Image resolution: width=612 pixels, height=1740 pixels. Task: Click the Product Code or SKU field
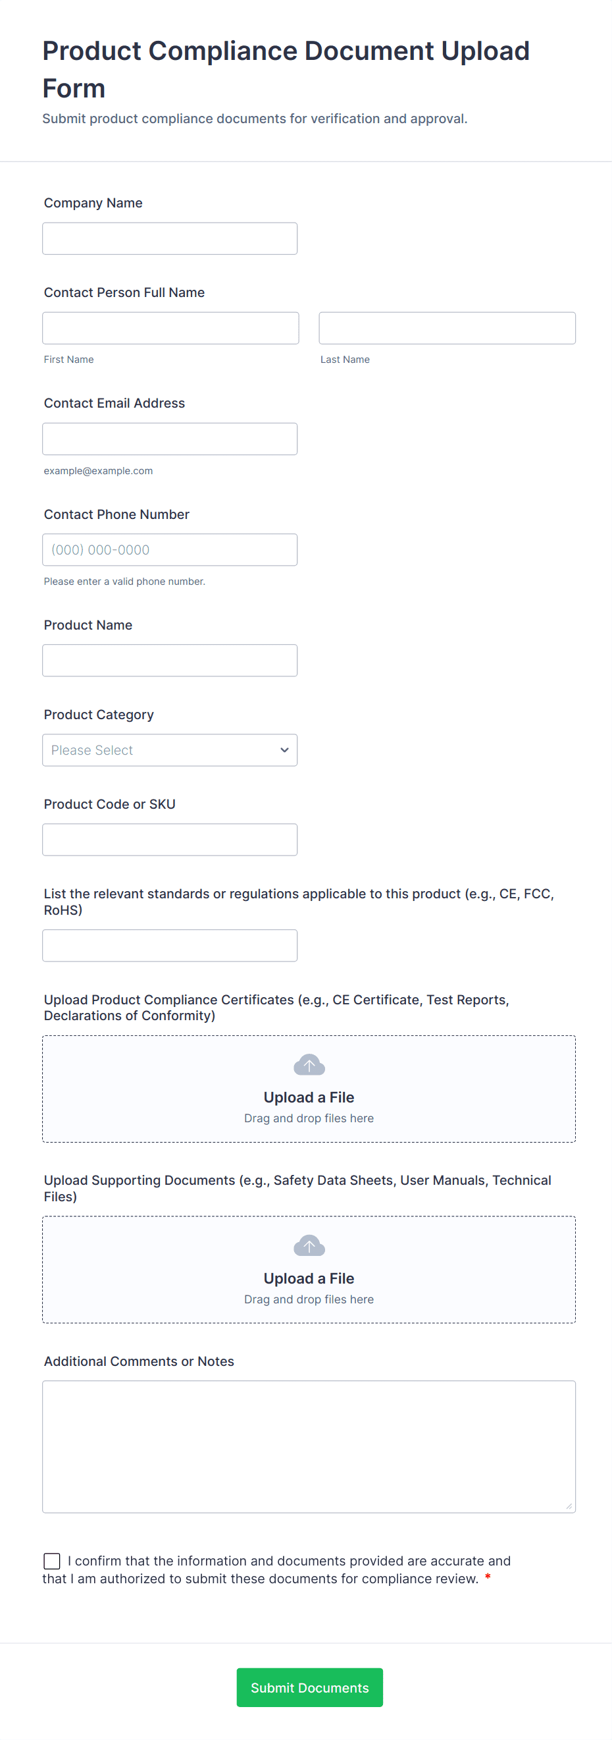[x=169, y=840]
